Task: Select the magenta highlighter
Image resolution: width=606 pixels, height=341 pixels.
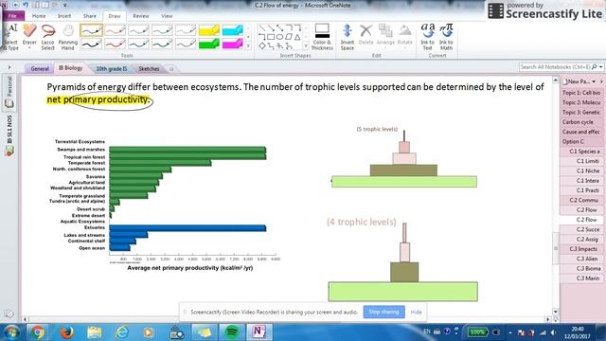Action: (x=233, y=44)
